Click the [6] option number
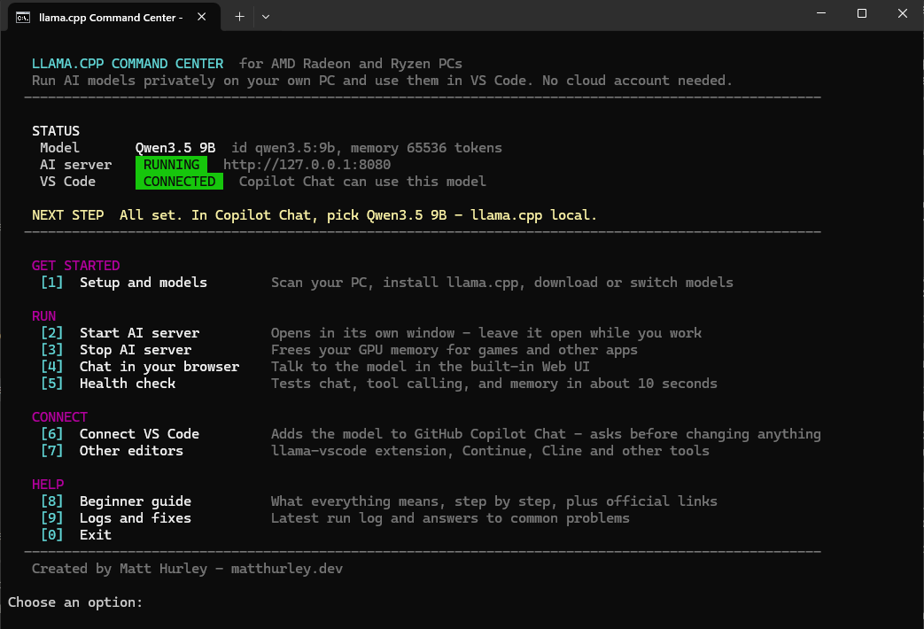924x629 pixels. coord(52,434)
